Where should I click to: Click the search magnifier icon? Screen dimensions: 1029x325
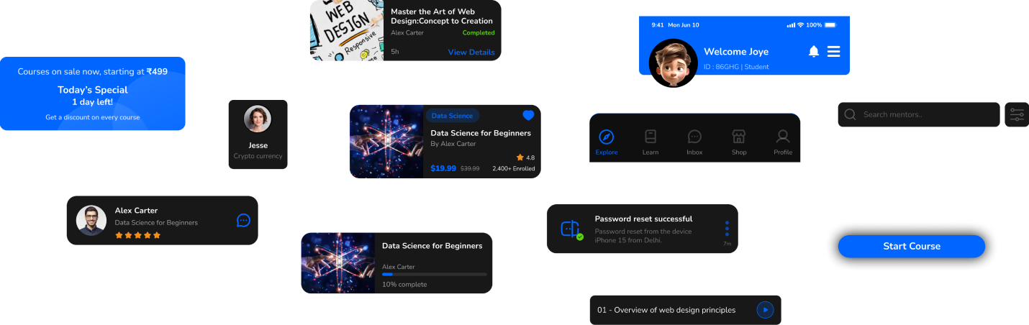(850, 115)
